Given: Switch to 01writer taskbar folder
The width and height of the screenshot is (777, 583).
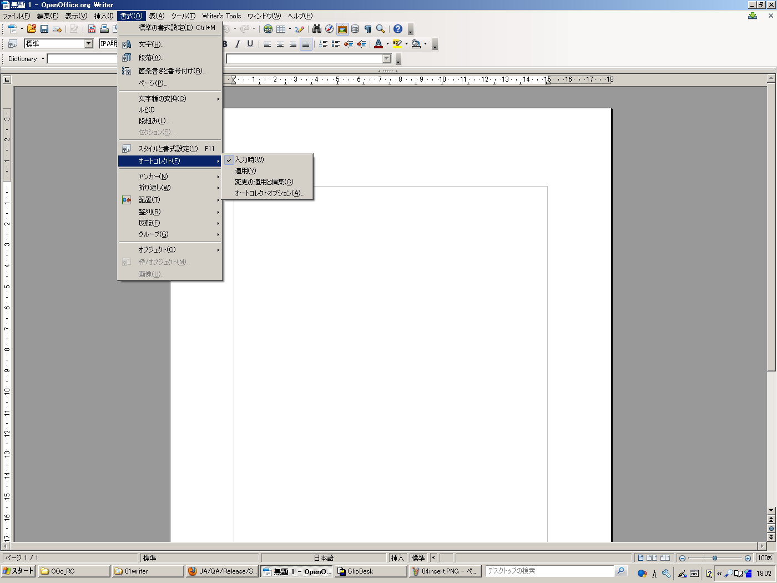Looking at the screenshot, I should click(147, 571).
